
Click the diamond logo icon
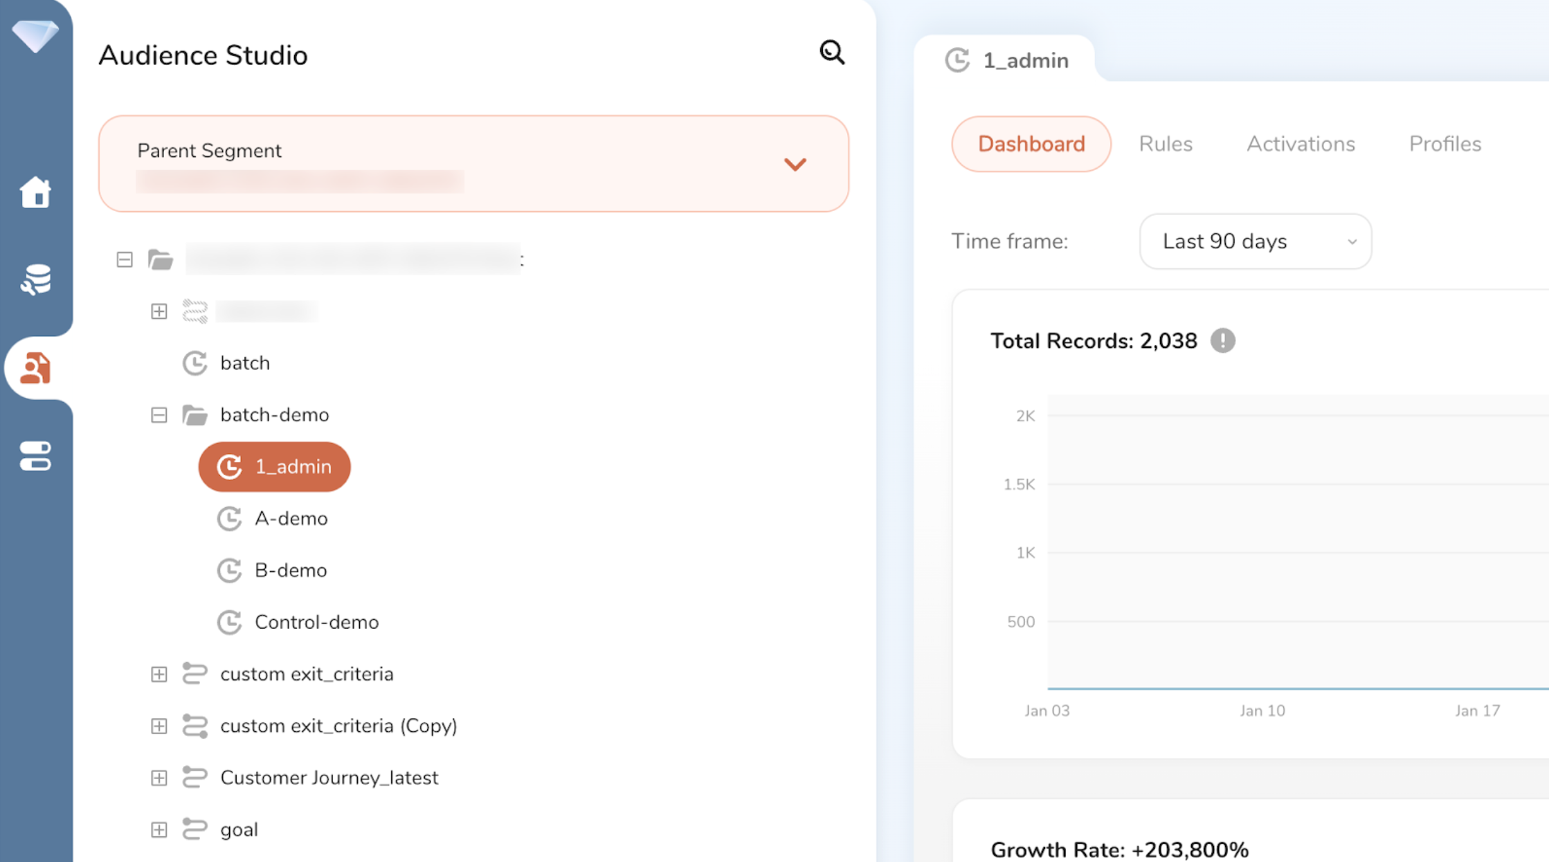click(35, 35)
